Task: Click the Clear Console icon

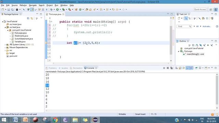Action: coord(177,68)
